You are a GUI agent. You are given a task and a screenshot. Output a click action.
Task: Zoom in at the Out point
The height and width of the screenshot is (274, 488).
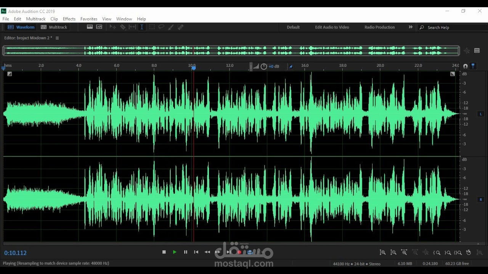[x=448, y=252]
